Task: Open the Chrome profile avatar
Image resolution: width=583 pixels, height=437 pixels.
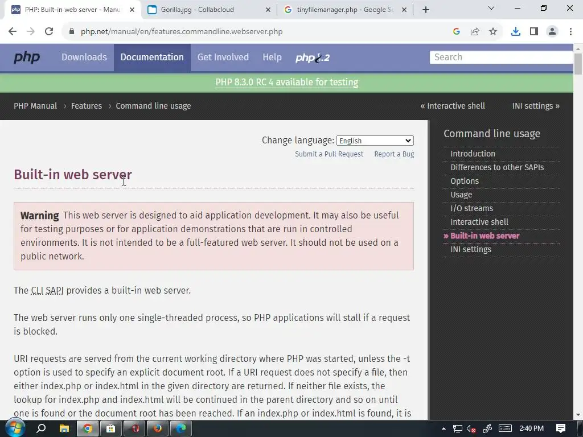Action: pos(552,32)
